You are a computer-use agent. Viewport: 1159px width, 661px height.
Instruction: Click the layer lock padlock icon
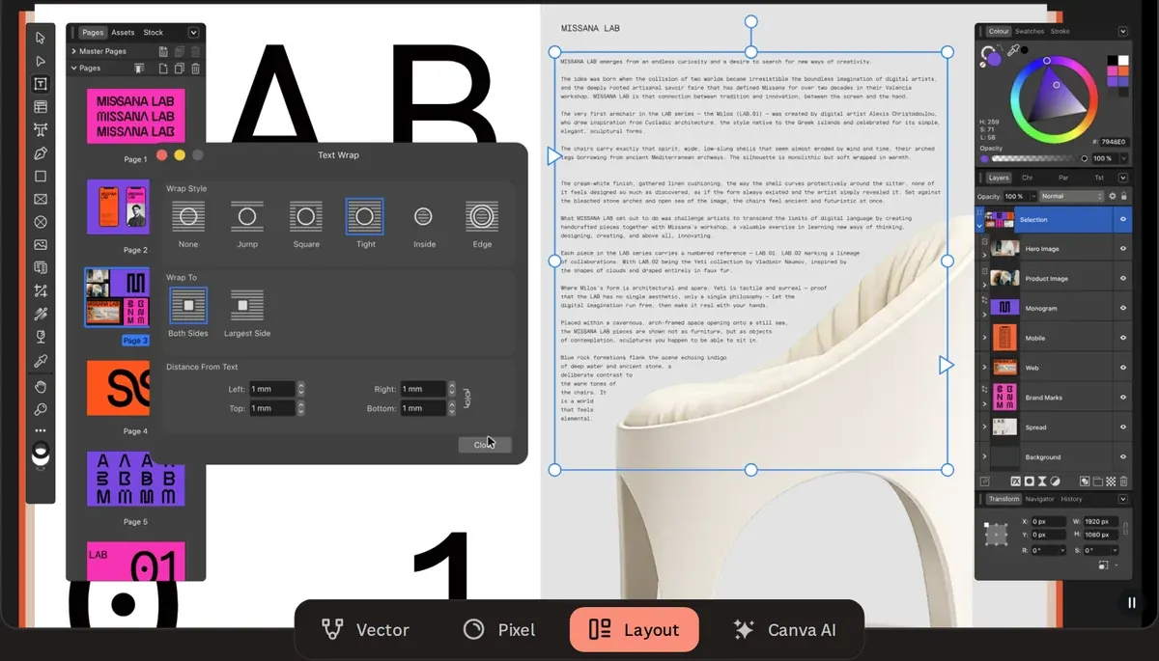tap(1124, 196)
